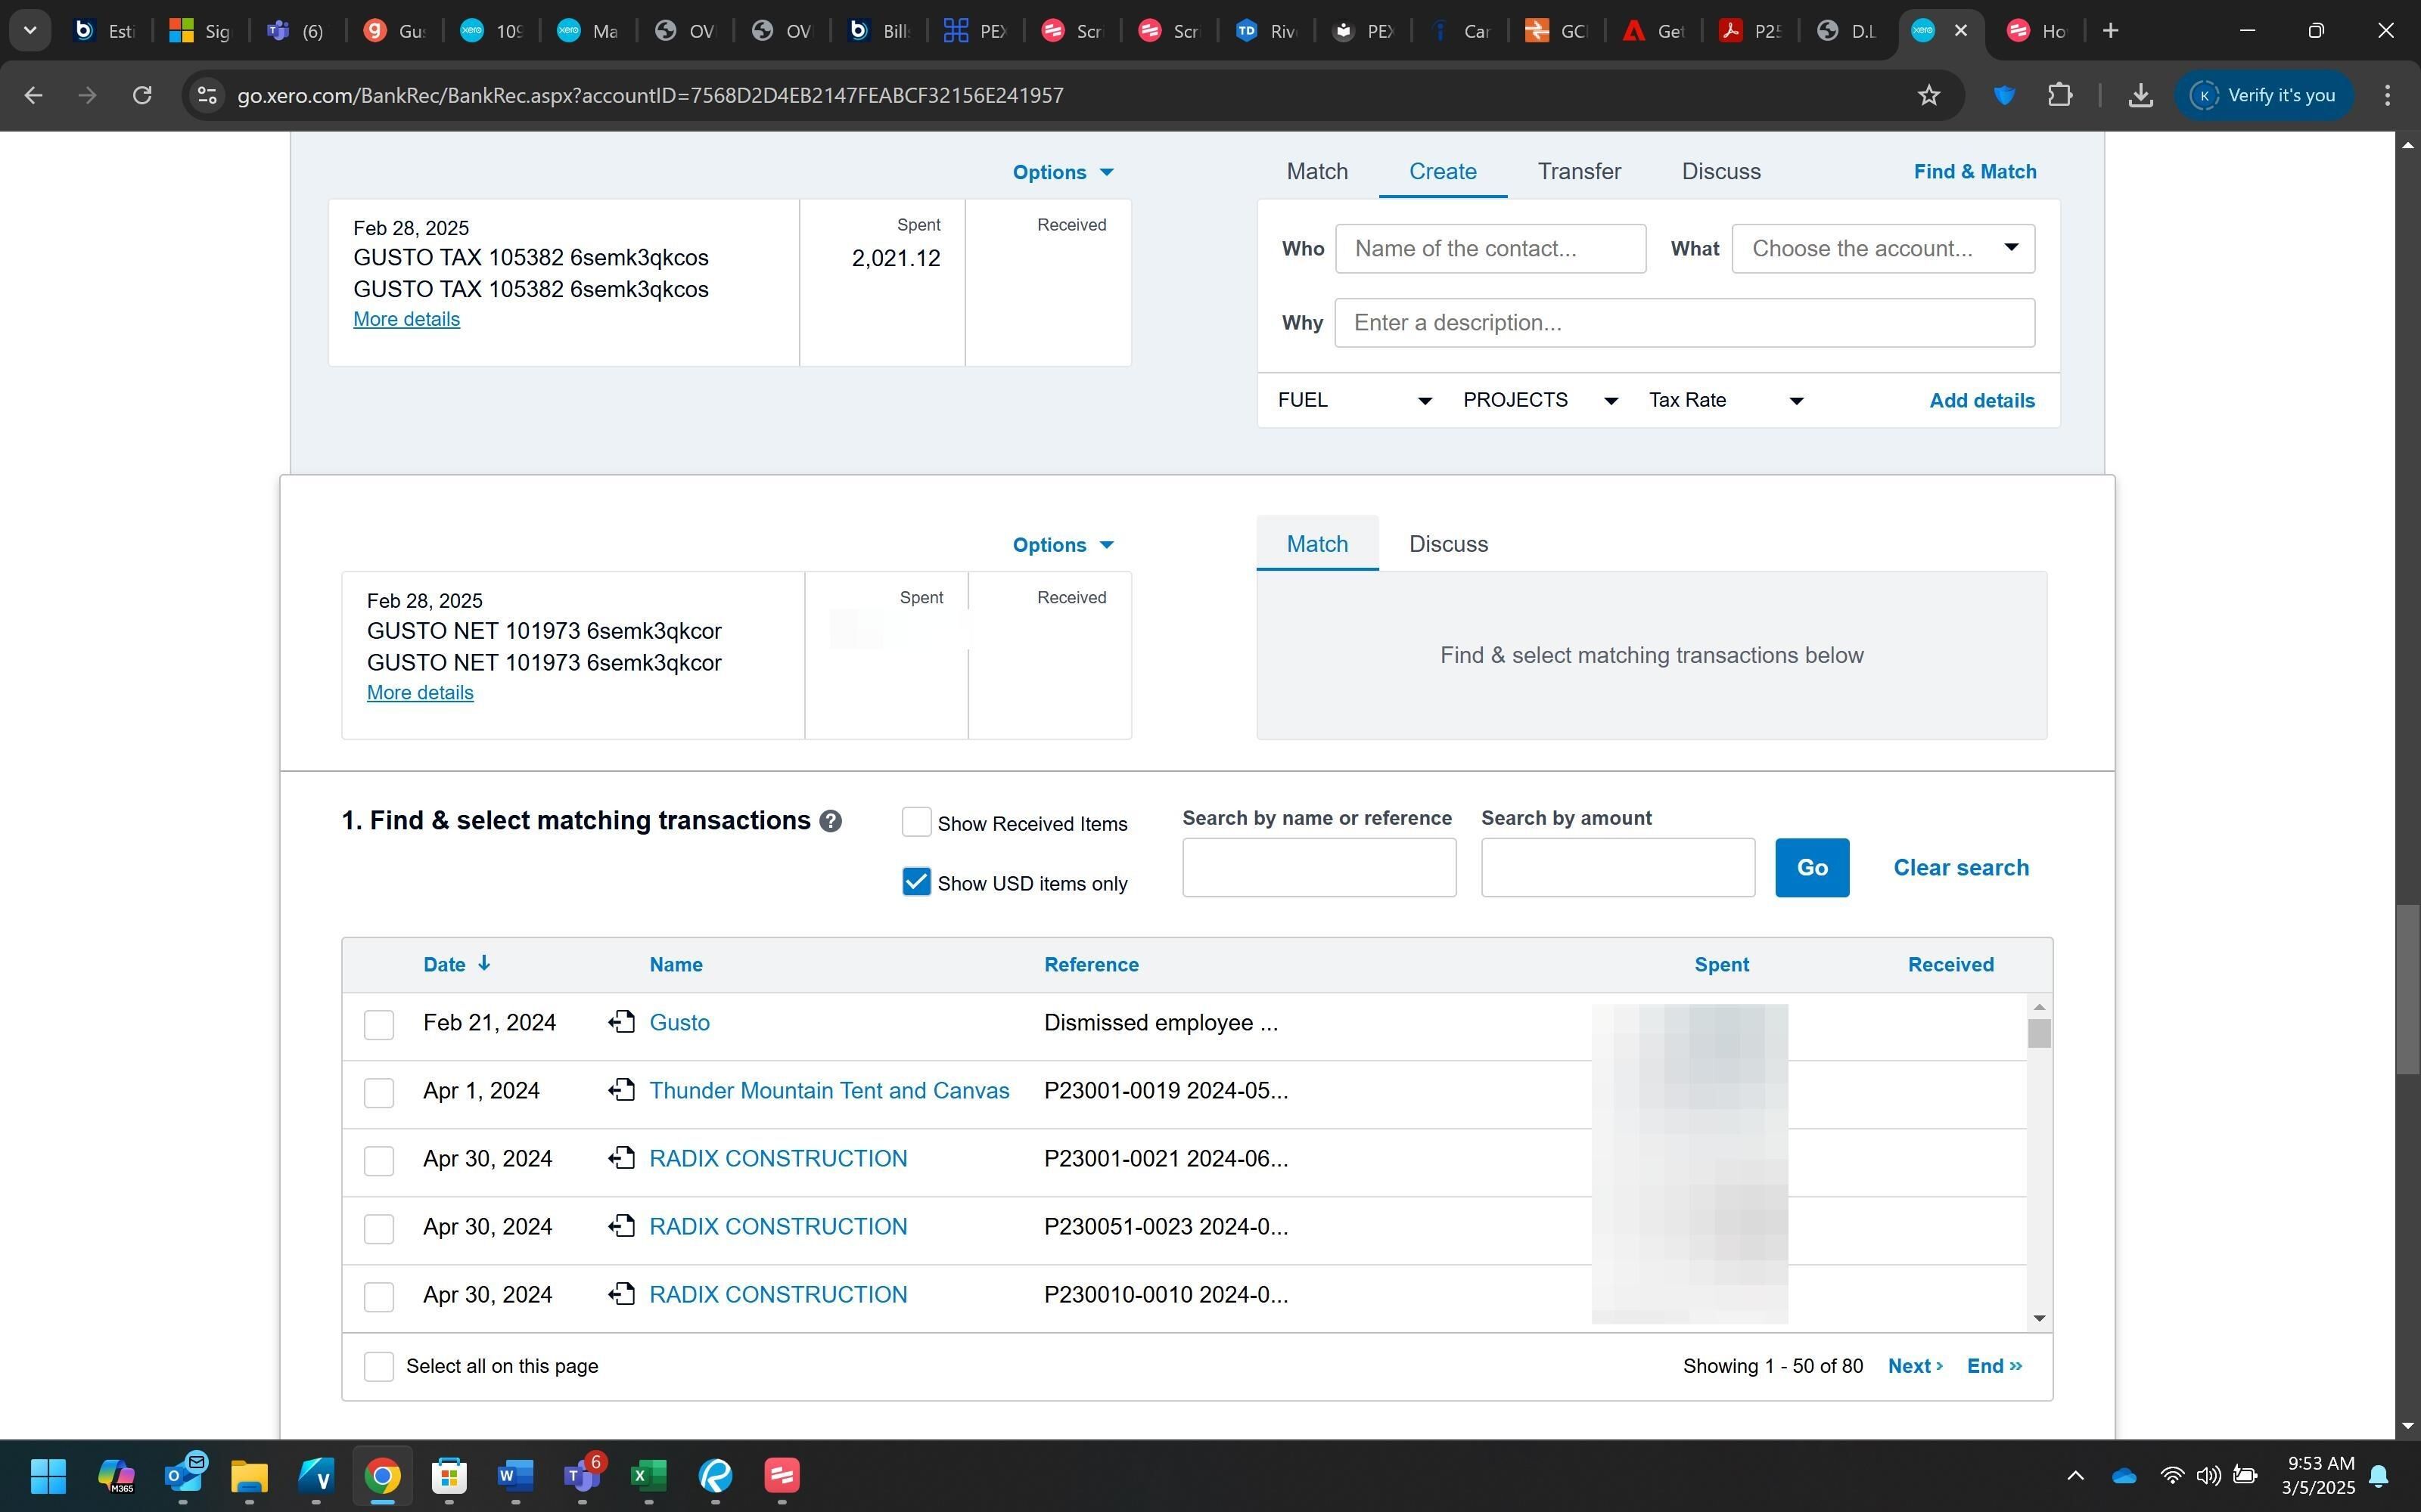Enable Show Received Items checkbox
2421x1512 pixels.
coord(915,822)
